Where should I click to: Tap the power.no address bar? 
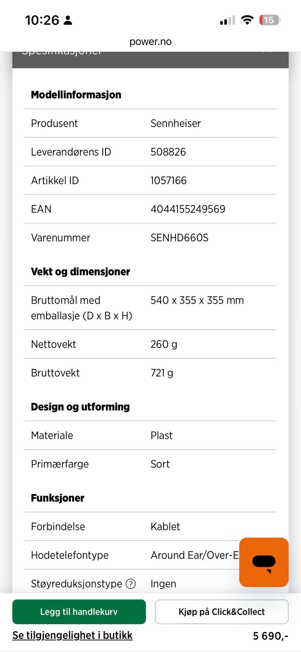150,42
